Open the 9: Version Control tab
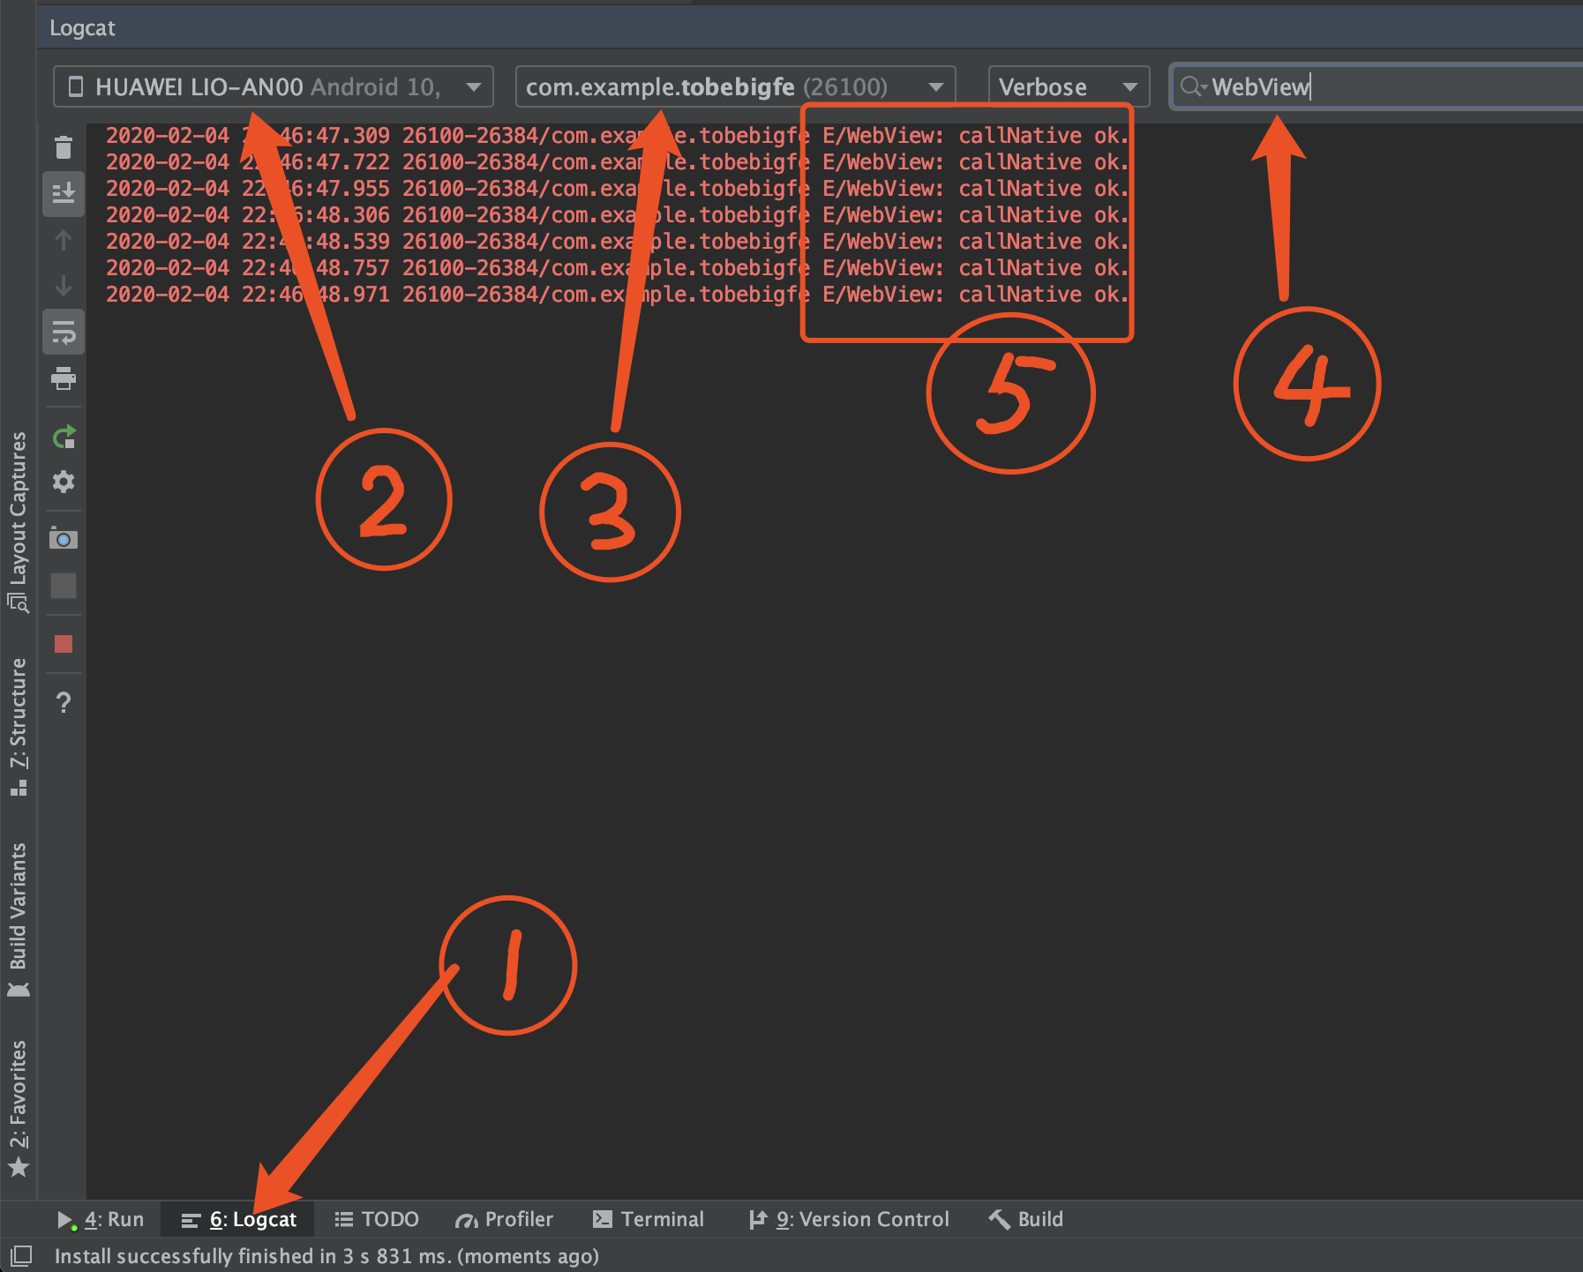 pyautogui.click(x=849, y=1219)
